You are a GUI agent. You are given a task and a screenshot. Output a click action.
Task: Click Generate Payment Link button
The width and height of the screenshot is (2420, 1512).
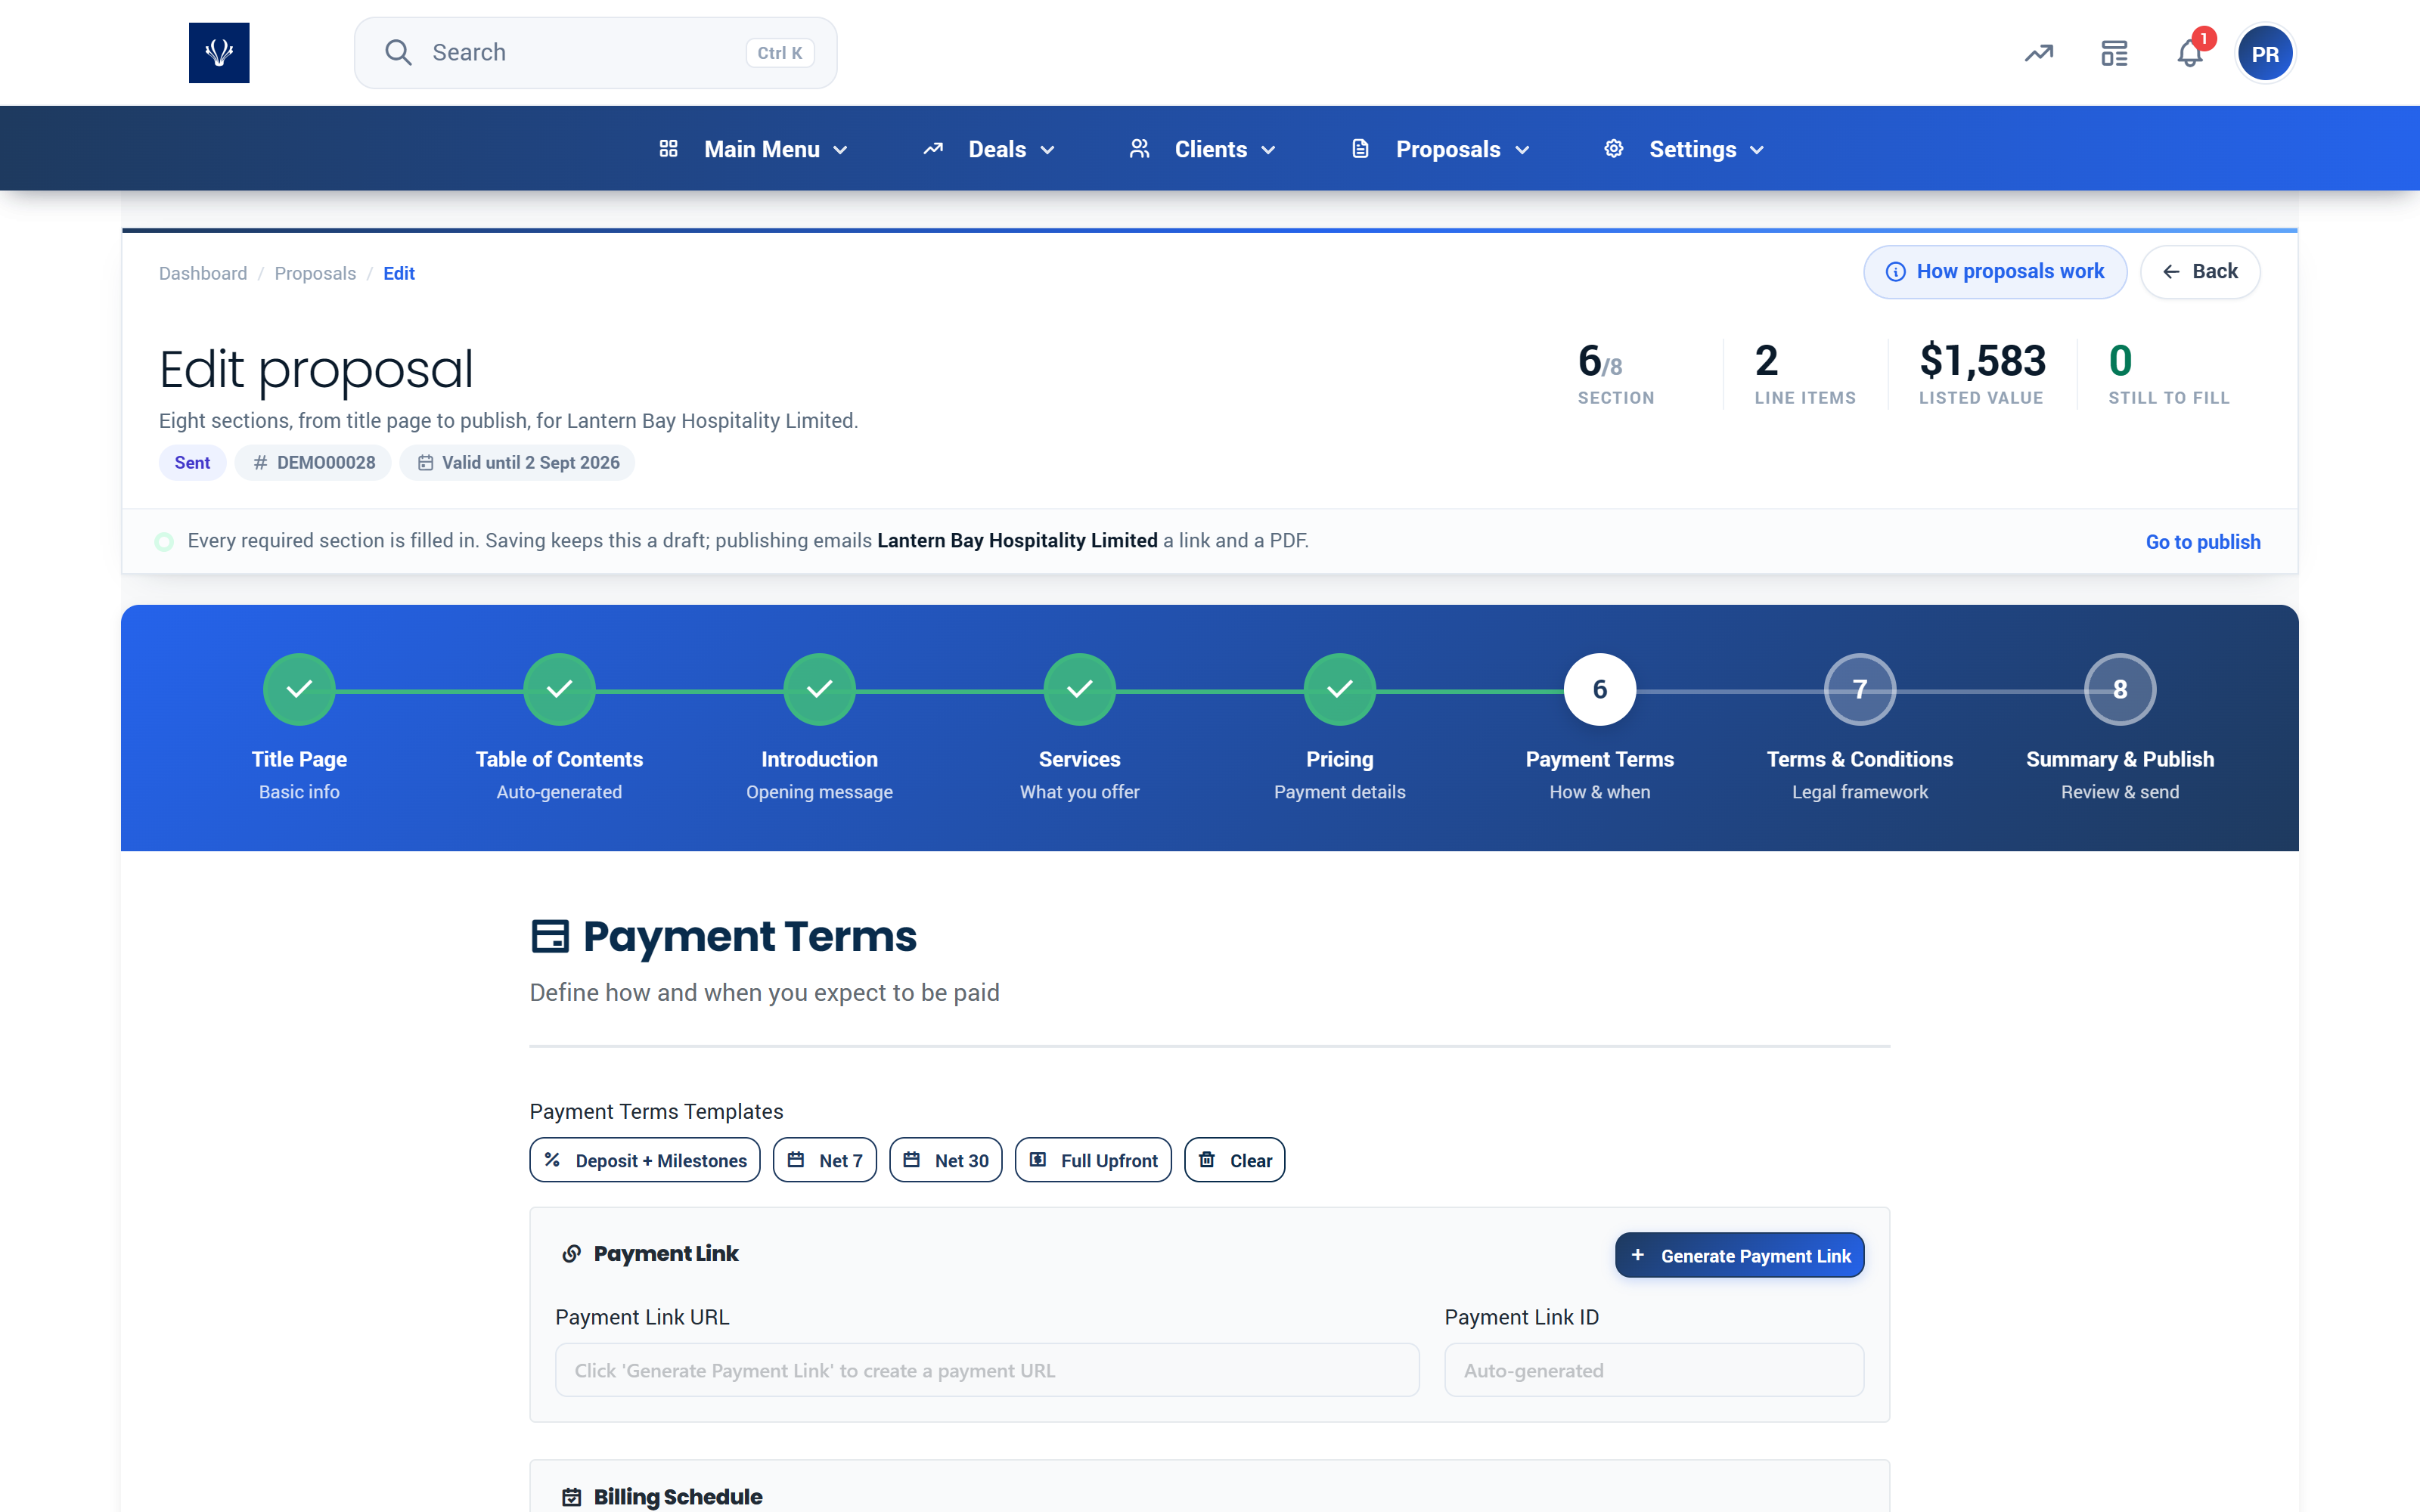point(1740,1255)
